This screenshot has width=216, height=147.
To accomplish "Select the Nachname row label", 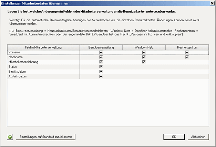I will [x=16, y=57].
